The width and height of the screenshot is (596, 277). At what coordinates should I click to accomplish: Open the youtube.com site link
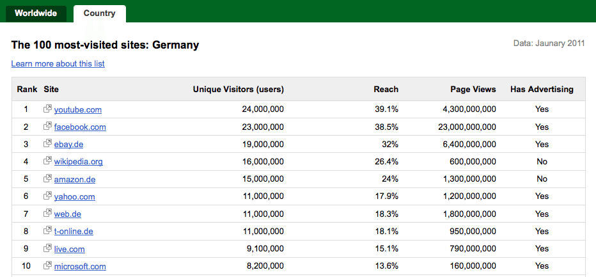(x=78, y=110)
